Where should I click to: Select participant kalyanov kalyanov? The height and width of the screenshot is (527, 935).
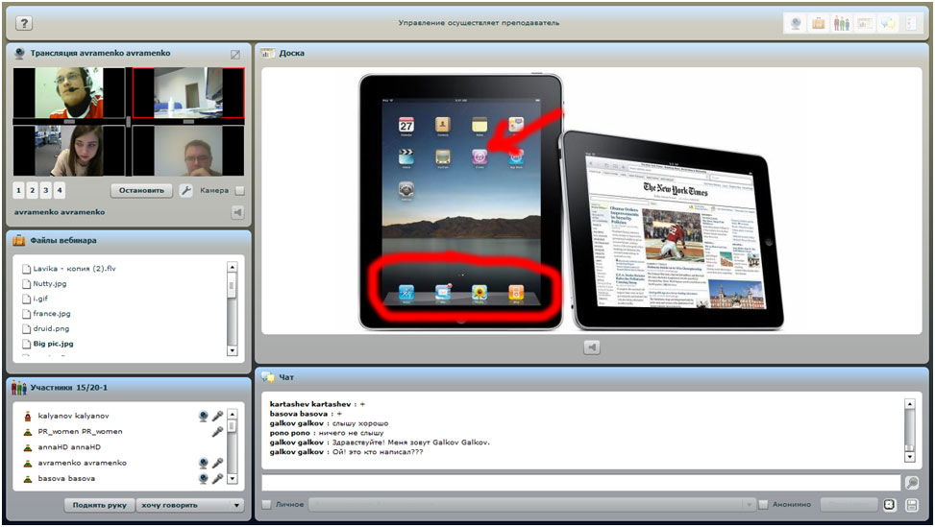tap(73, 416)
